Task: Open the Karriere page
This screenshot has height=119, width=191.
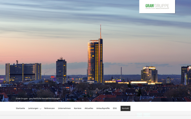Action: pos(78,108)
